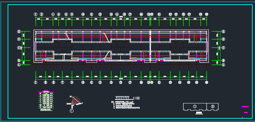Select the diagonal stair line near axis 12
The width and height of the screenshot is (255, 122).
[x=106, y=38]
